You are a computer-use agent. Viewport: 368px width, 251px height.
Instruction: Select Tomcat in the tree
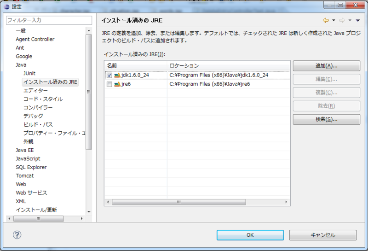25,176
